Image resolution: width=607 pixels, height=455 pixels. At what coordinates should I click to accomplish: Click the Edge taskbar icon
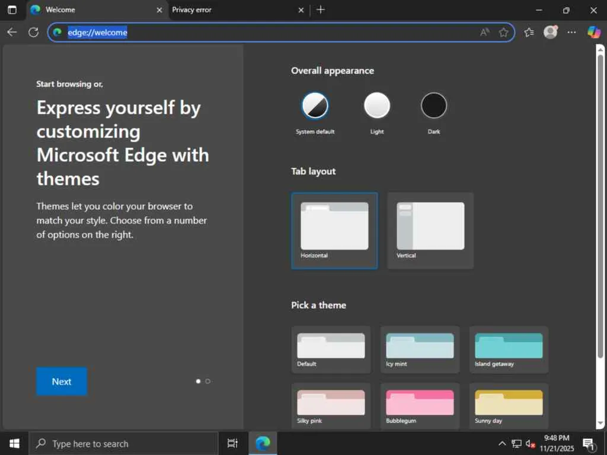tap(263, 443)
